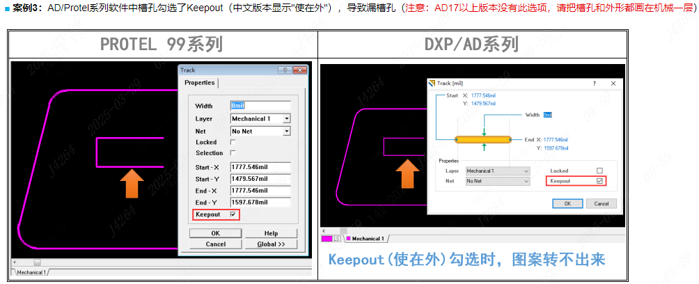This screenshot has width=699, height=284.
Task: Click the small magenta square on the DXP Mechanical 1 tab
Action: [348, 239]
